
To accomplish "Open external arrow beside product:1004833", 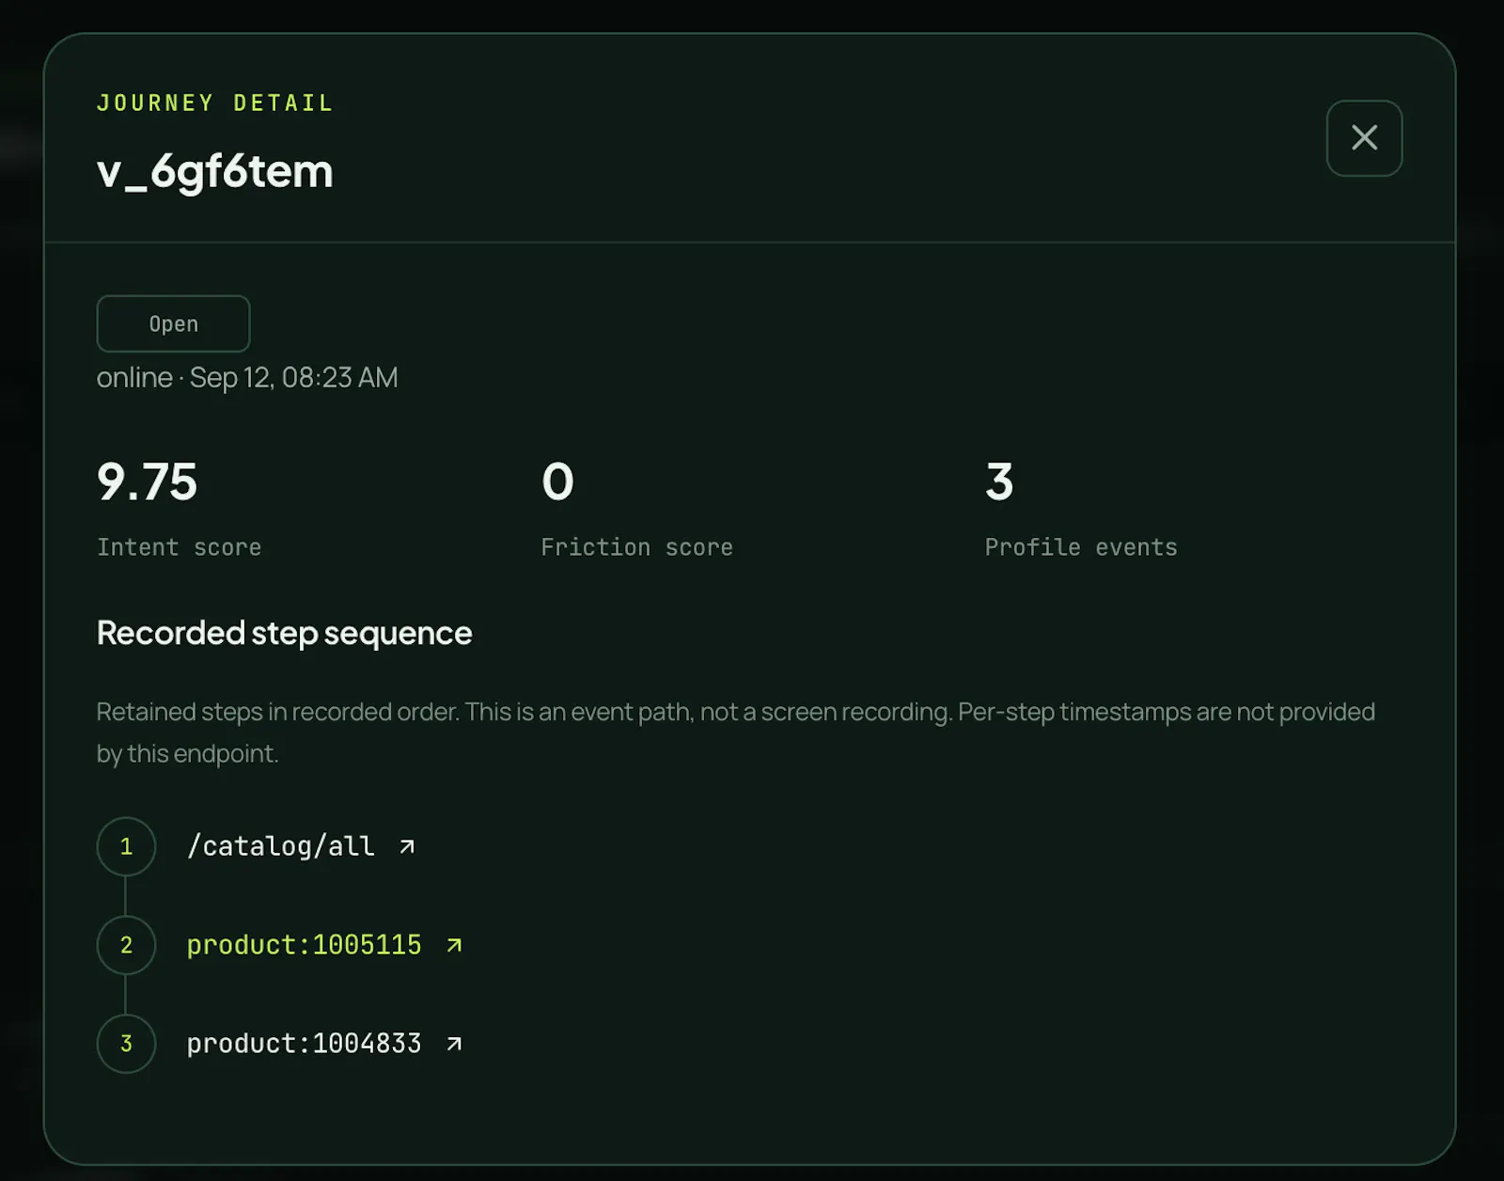I will [x=454, y=1044].
